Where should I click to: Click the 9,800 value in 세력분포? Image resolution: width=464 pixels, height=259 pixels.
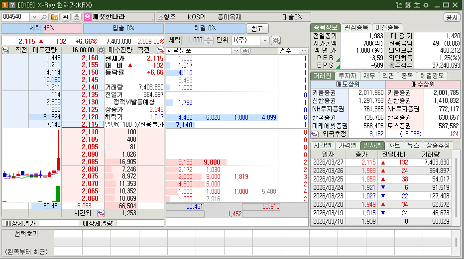pyautogui.click(x=212, y=162)
